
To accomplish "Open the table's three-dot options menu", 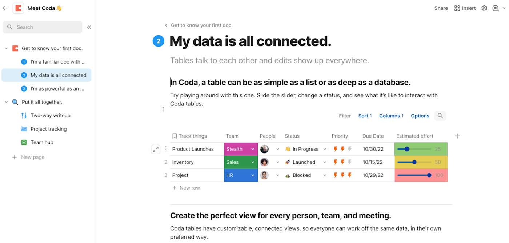I will coord(163,109).
